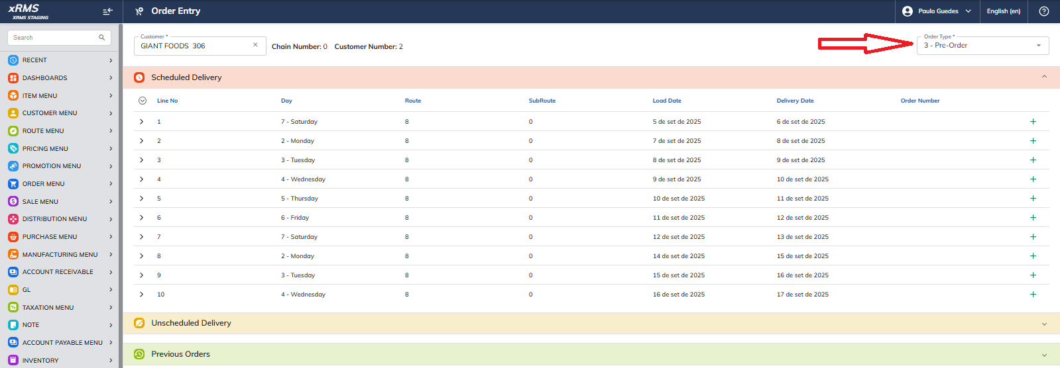The width and height of the screenshot is (1060, 368).
Task: Click the Scheduled Delivery clock icon
Action: point(139,77)
